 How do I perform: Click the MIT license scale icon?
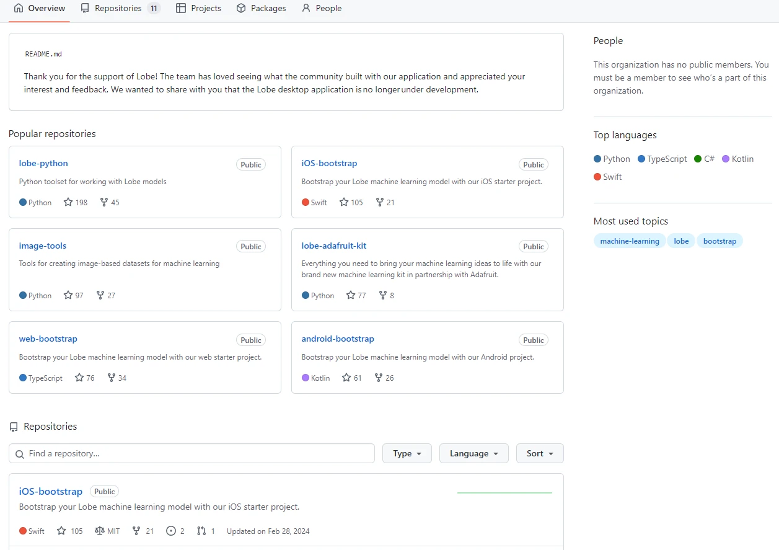(100, 531)
